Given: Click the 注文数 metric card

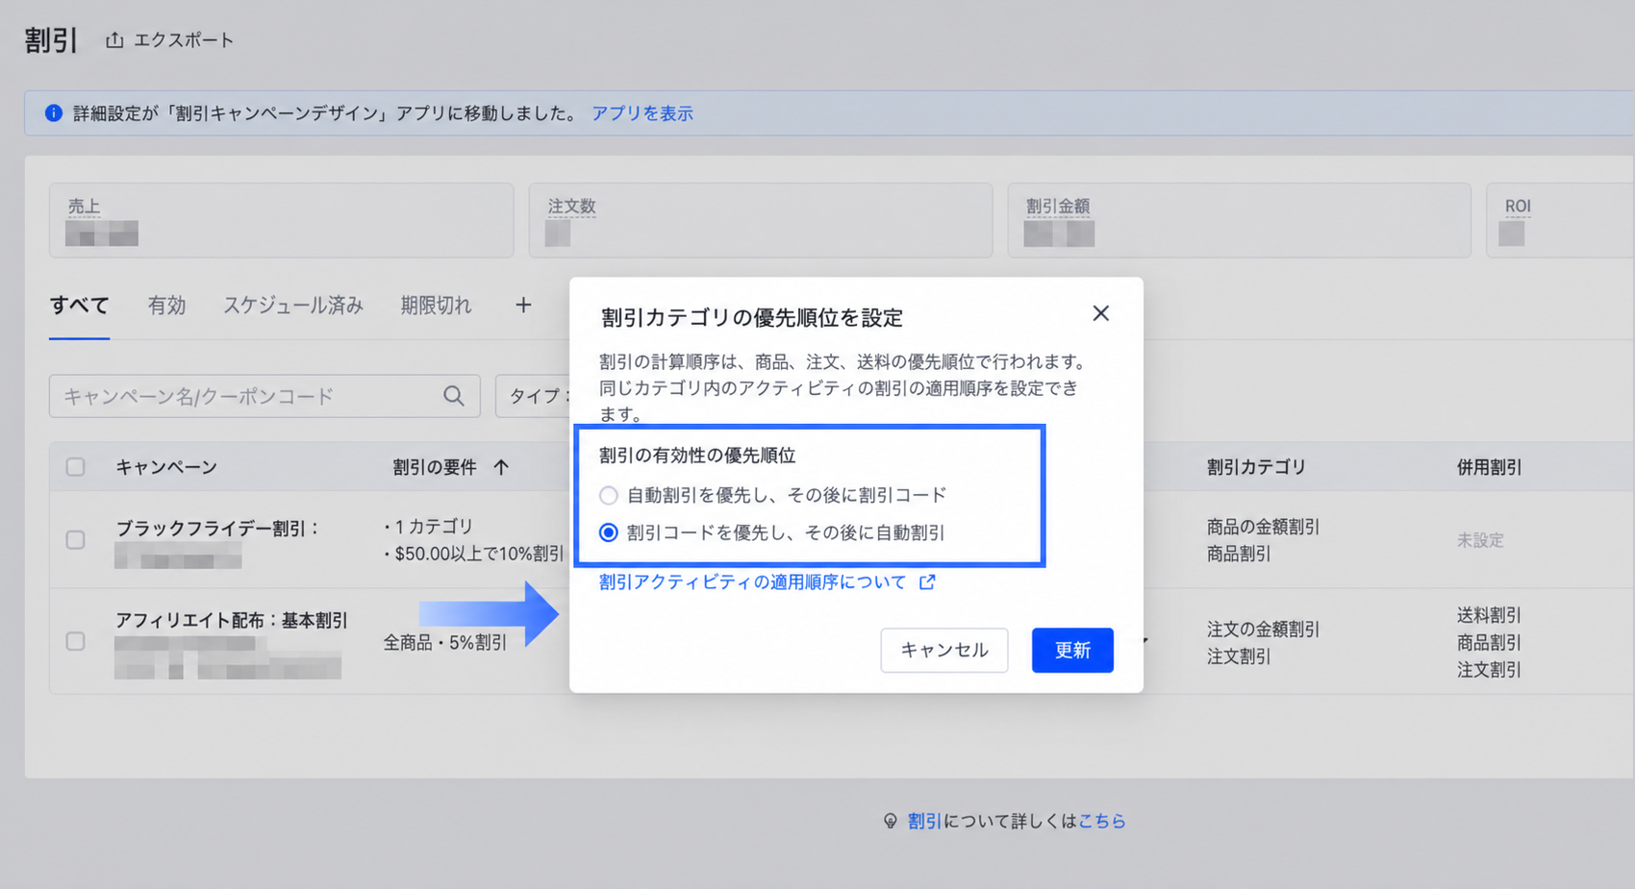Looking at the screenshot, I should pyautogui.click(x=761, y=220).
